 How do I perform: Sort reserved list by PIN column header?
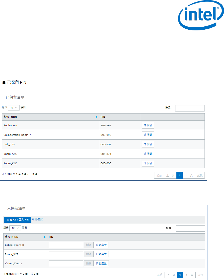point(119,117)
